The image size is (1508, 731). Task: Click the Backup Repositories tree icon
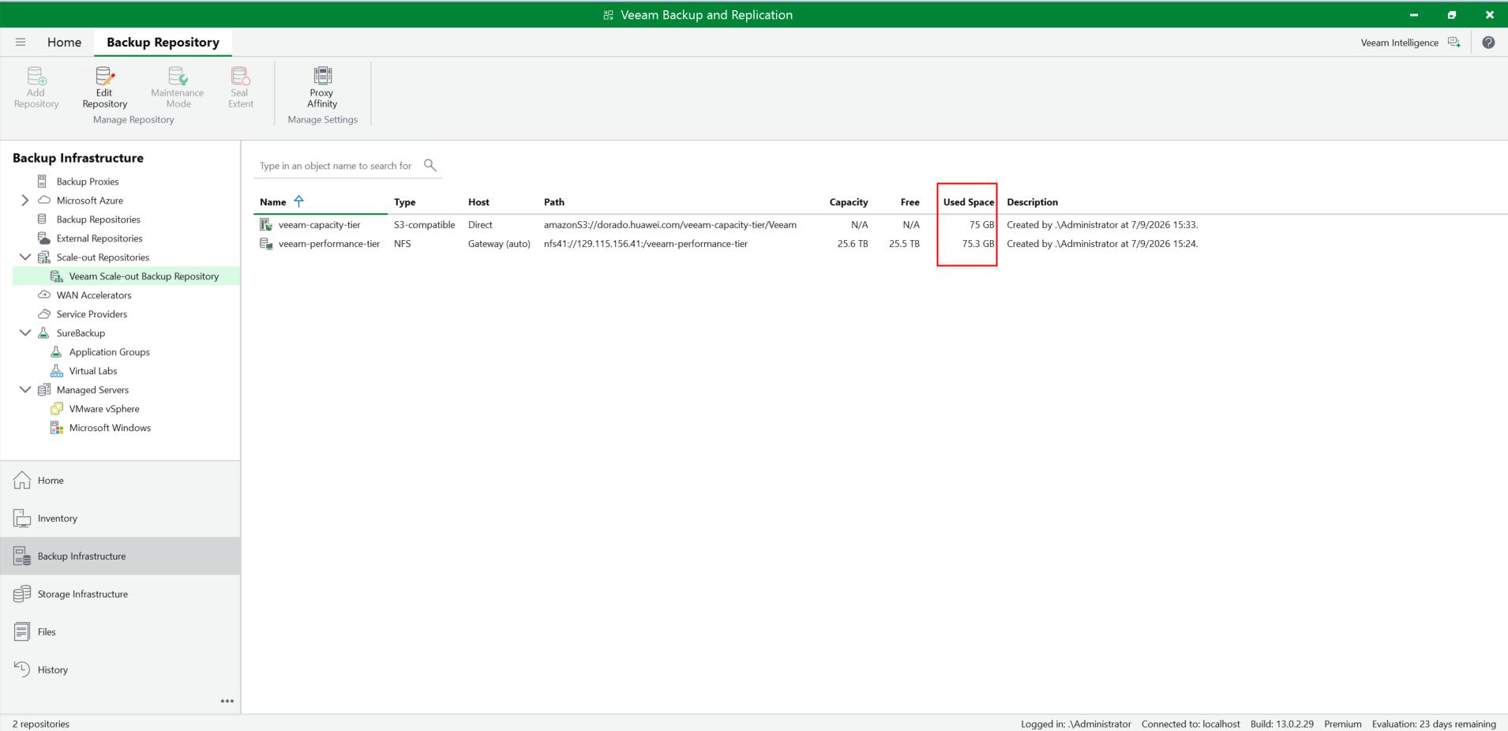coord(42,219)
